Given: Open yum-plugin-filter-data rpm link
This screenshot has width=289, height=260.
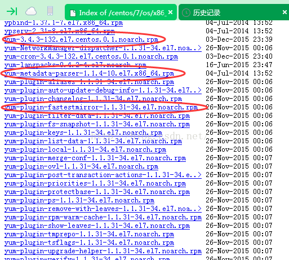Looking at the screenshot, I should coord(97,116).
